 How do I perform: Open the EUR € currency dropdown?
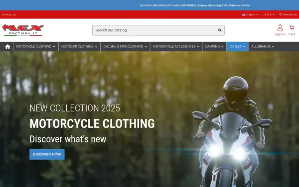pyautogui.click(x=269, y=14)
